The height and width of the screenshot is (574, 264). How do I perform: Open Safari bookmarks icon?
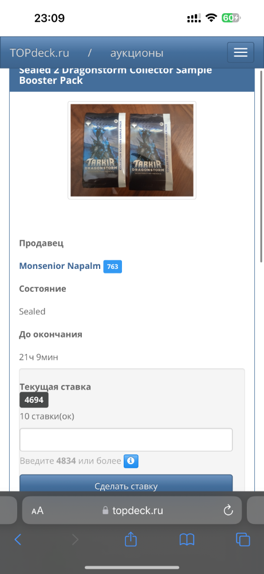coord(187,540)
